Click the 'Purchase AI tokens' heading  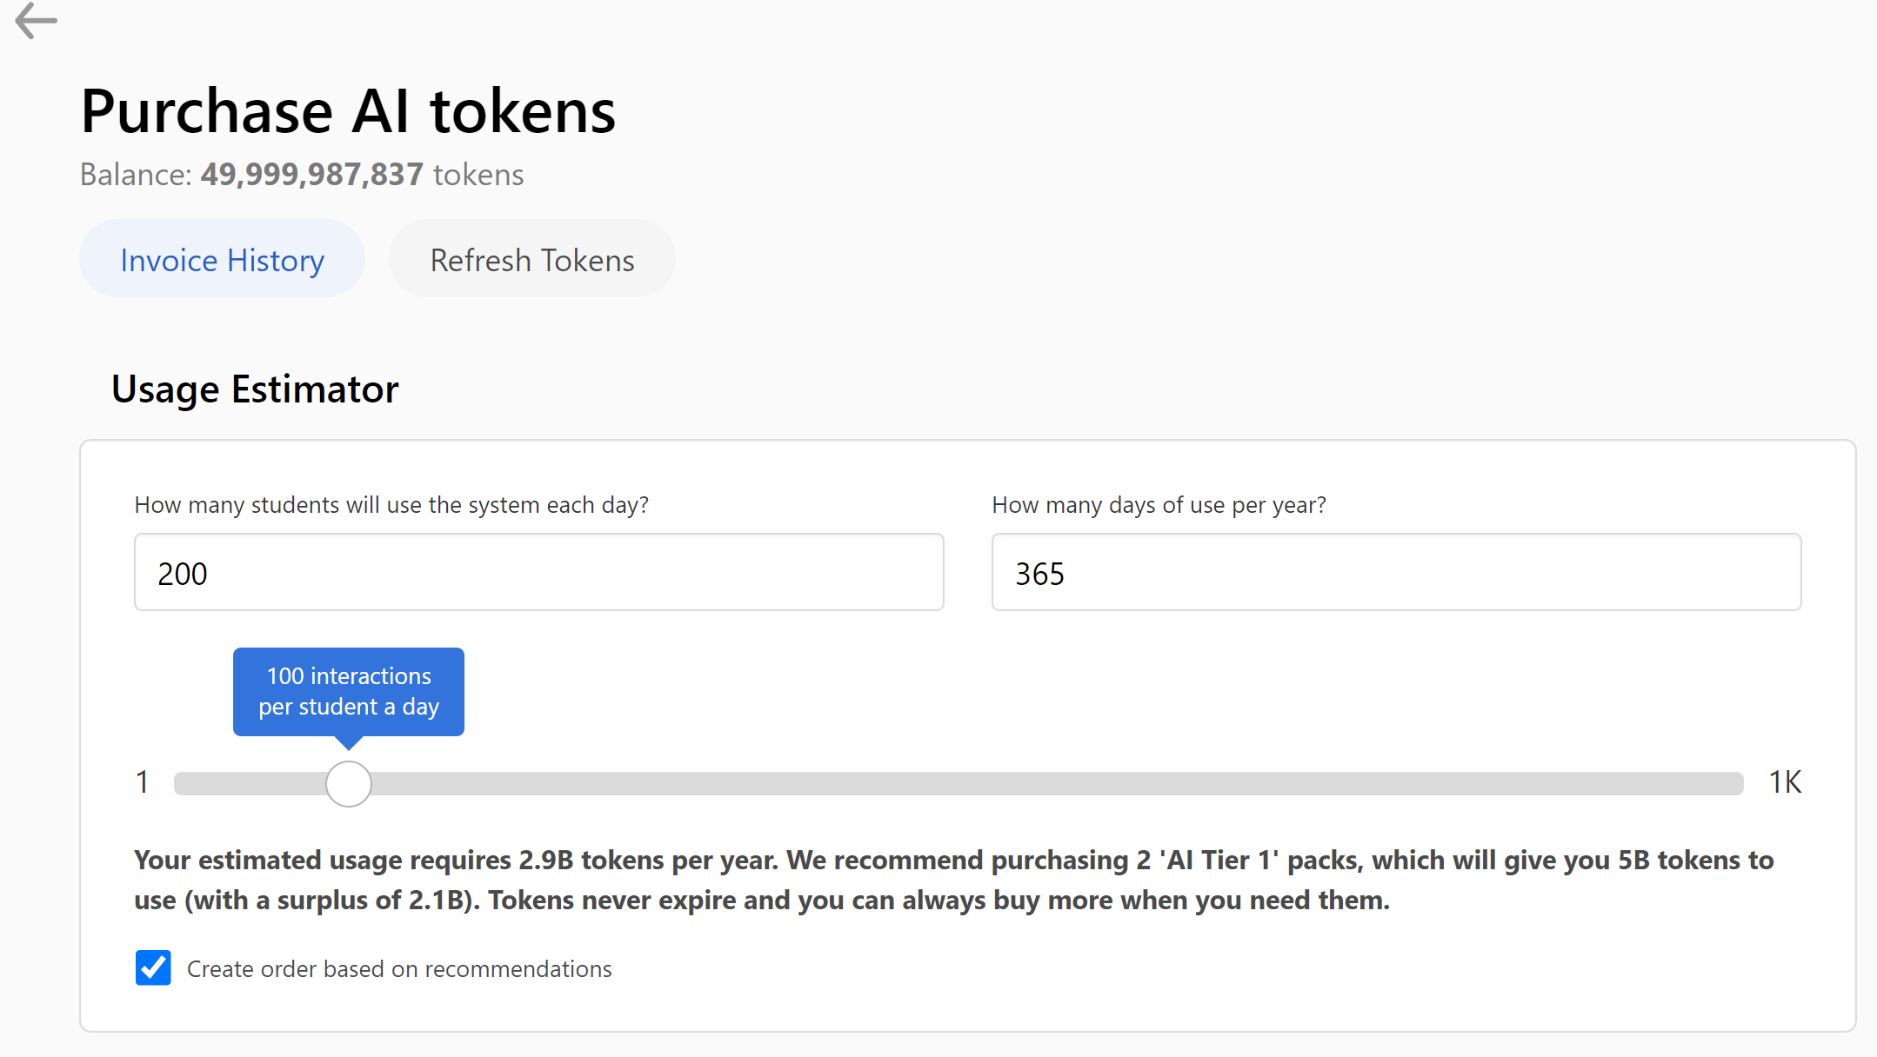click(x=348, y=112)
